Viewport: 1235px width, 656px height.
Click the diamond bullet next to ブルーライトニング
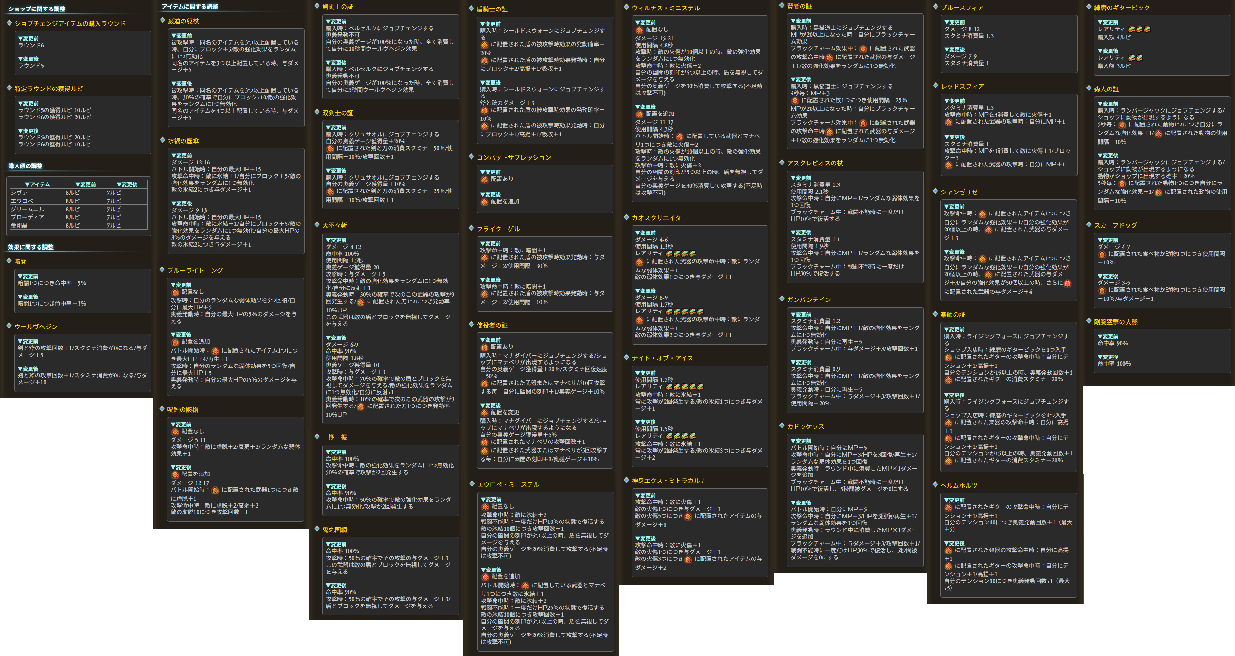[162, 270]
